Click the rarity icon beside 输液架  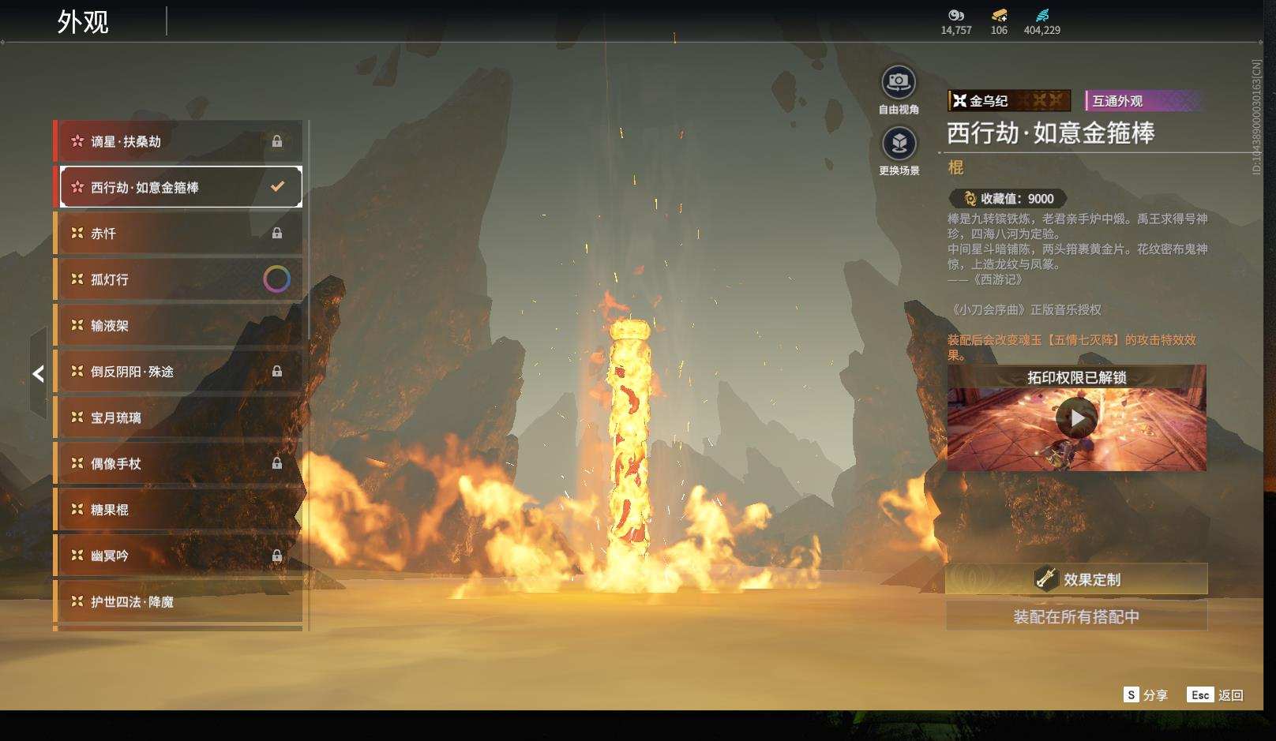tap(77, 324)
